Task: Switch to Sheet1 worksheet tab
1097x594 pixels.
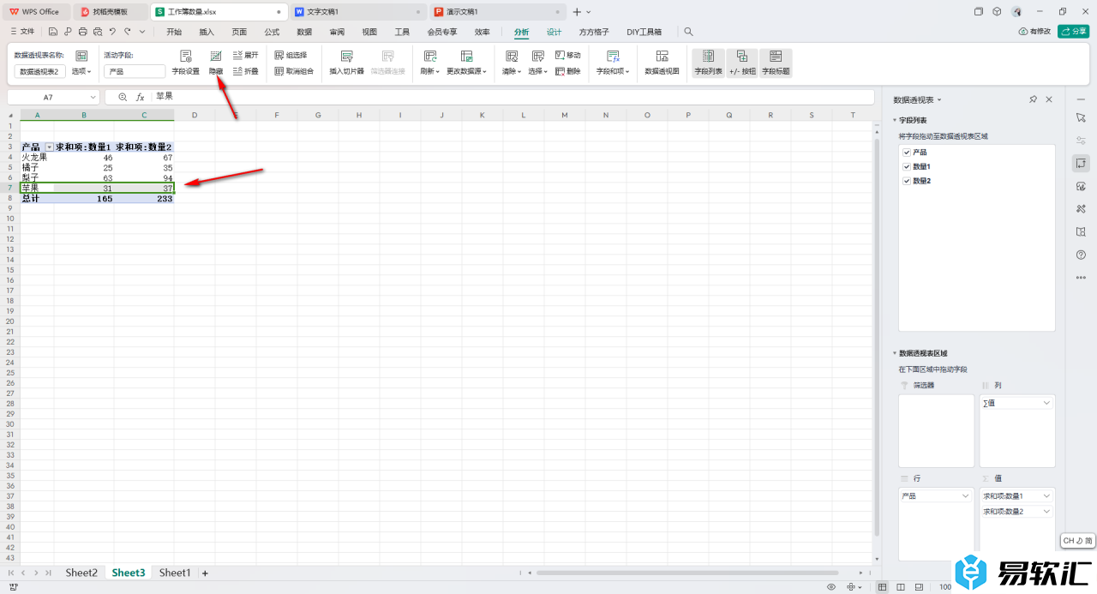Action: [175, 573]
